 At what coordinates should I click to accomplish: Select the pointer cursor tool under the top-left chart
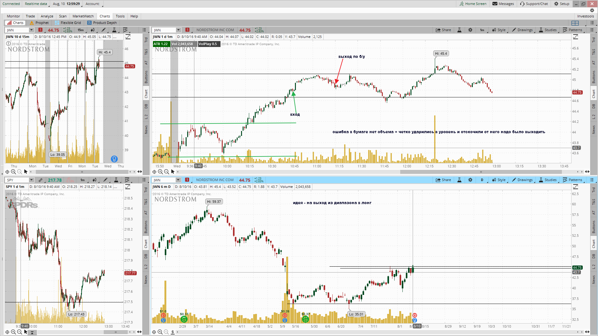26,172
